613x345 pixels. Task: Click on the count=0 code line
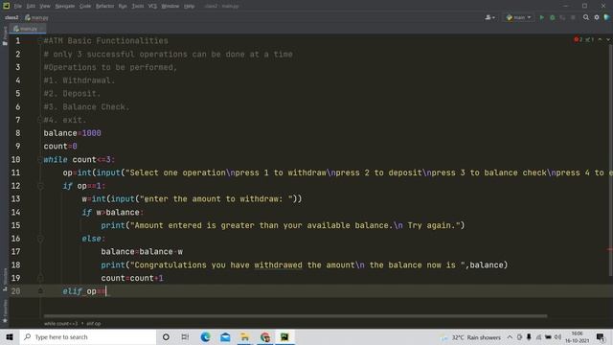click(60, 147)
